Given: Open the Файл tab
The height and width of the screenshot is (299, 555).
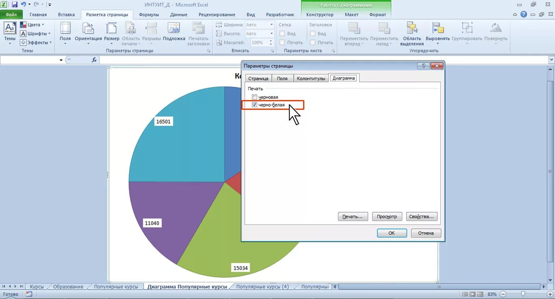Looking at the screenshot, I should 11,15.
